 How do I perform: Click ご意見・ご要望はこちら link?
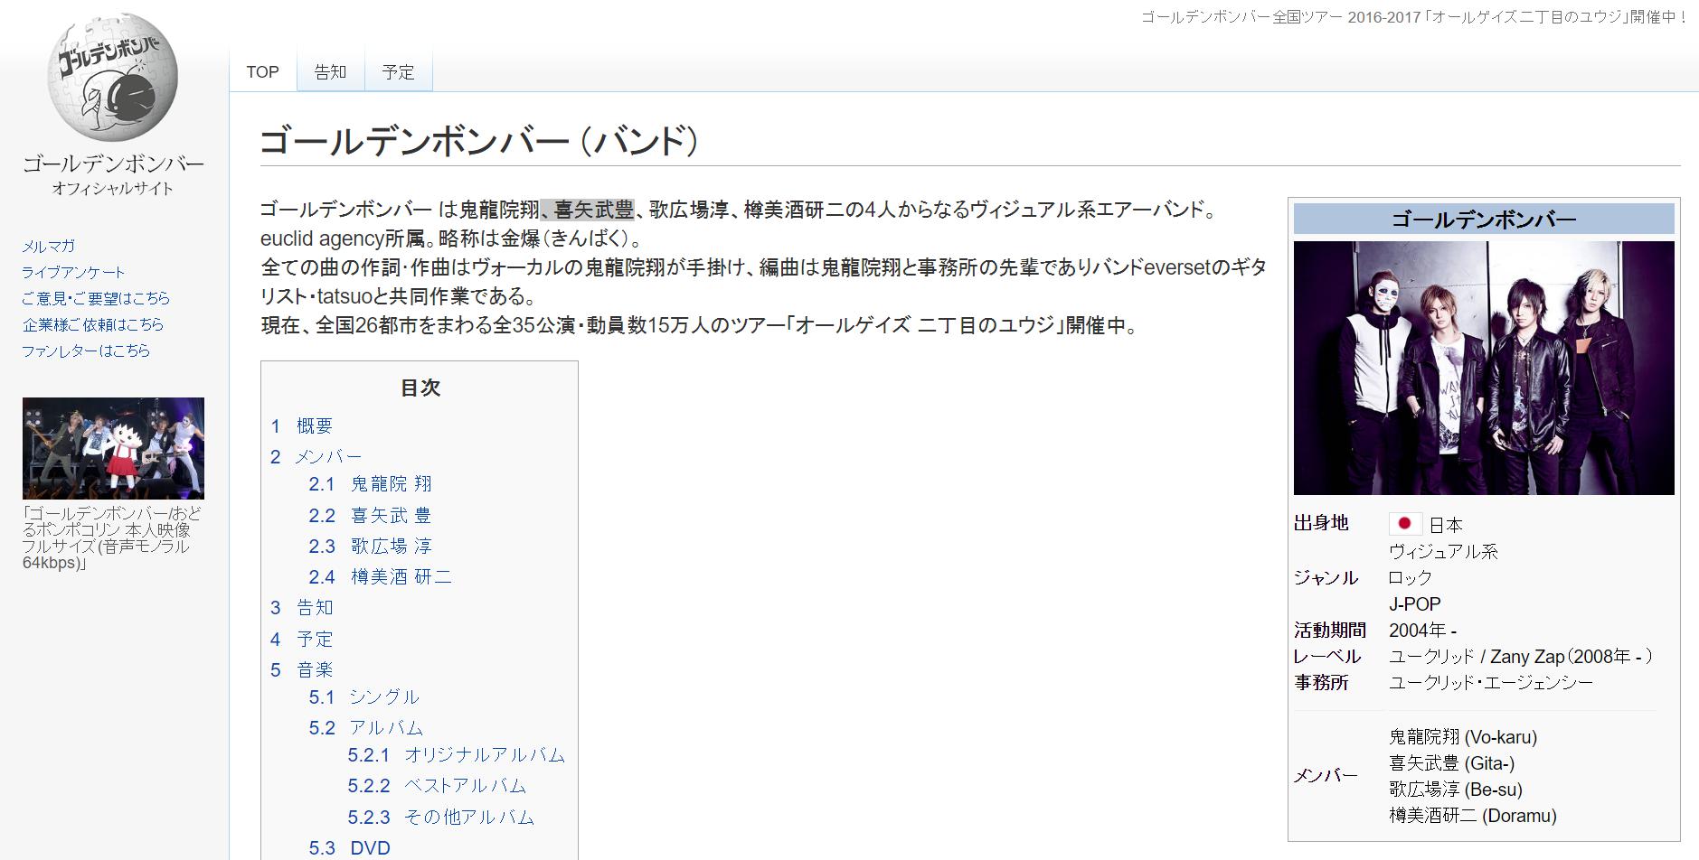pyautogui.click(x=95, y=298)
